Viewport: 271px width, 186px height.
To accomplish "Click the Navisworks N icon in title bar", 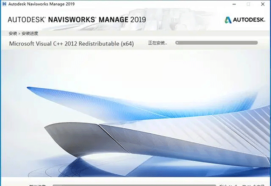I will (5, 4).
